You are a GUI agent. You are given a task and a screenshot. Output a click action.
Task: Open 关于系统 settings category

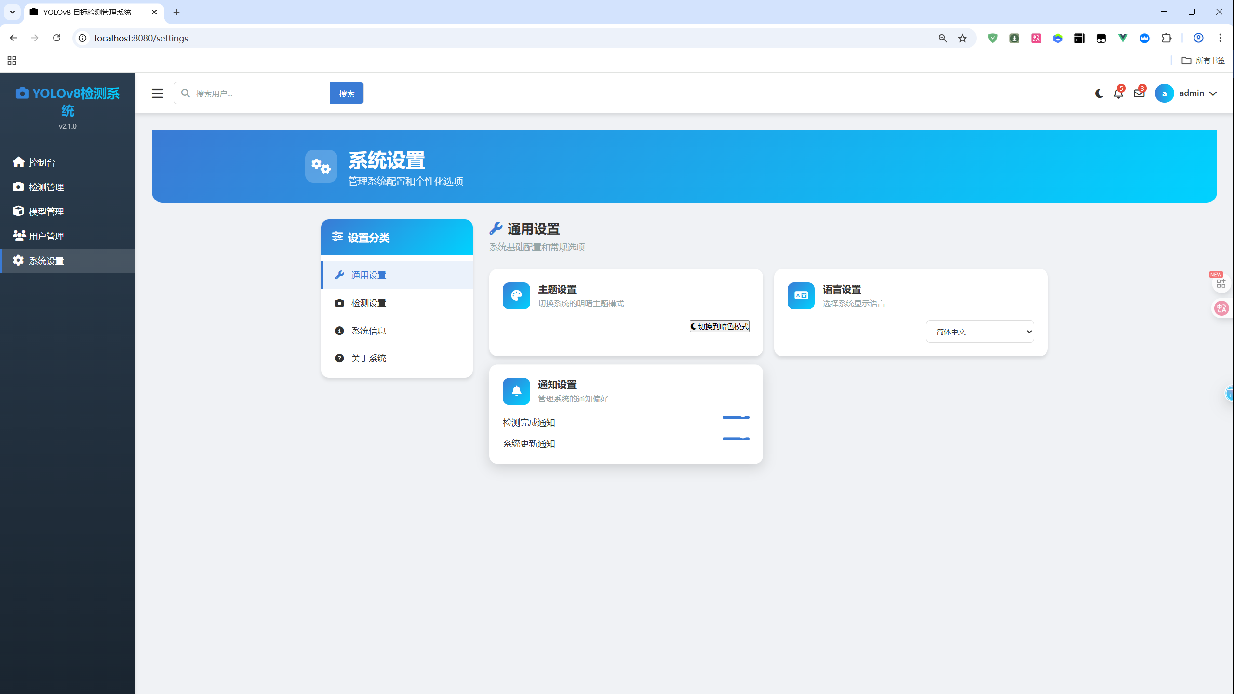click(368, 358)
